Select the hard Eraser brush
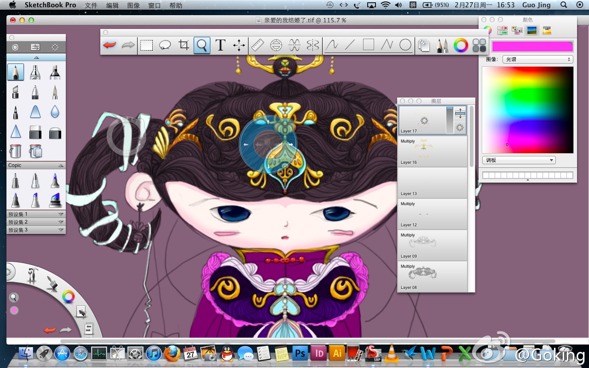Image resolution: width=589 pixels, height=368 pixels. [x=35, y=133]
